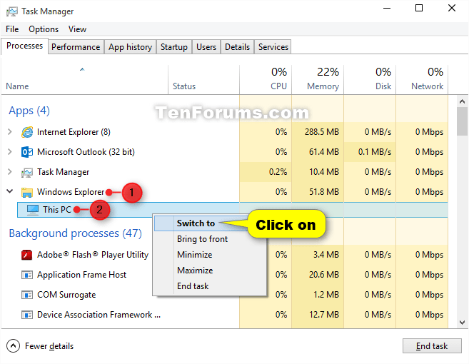Sort by the Name column header
Image resolution: width=469 pixels, height=364 pixels.
(84, 80)
